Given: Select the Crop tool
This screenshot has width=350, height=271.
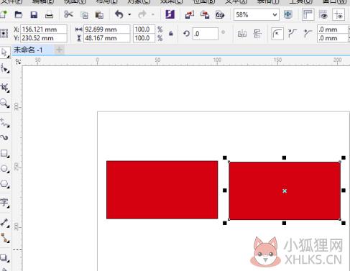Looking at the screenshot, I should click(x=5, y=88).
